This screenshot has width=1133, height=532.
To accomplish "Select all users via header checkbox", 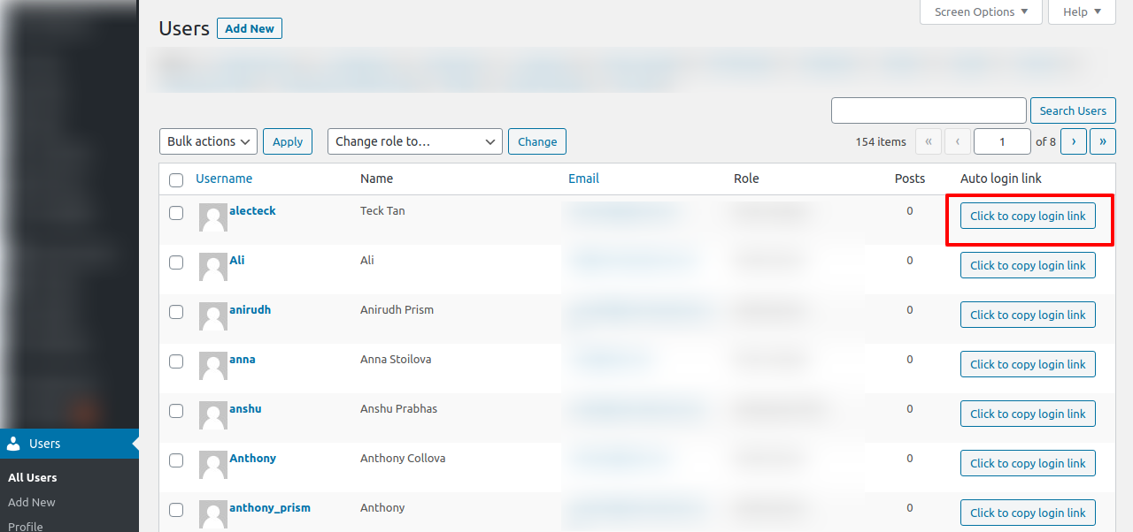I will (175, 179).
